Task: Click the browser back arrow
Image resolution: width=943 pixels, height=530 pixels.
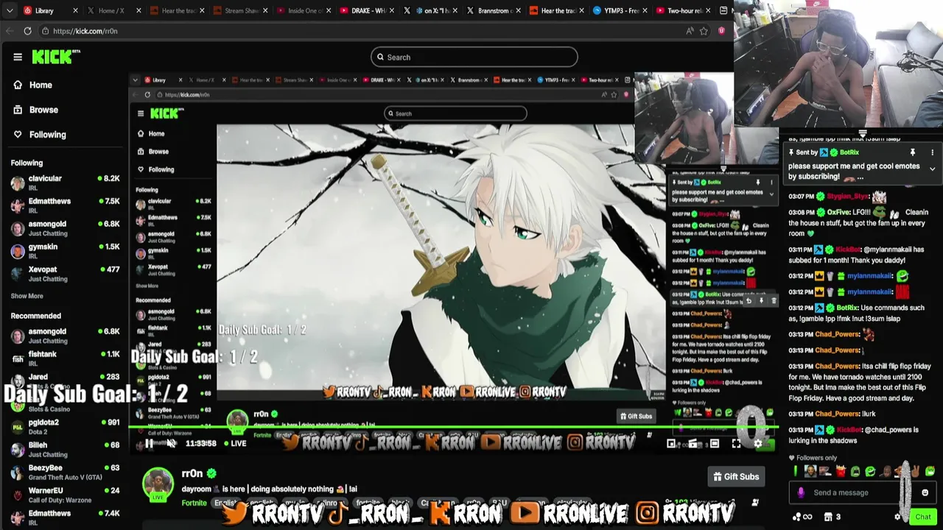Action: click(9, 31)
